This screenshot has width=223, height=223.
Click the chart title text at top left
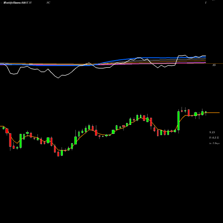[x=17, y=3]
